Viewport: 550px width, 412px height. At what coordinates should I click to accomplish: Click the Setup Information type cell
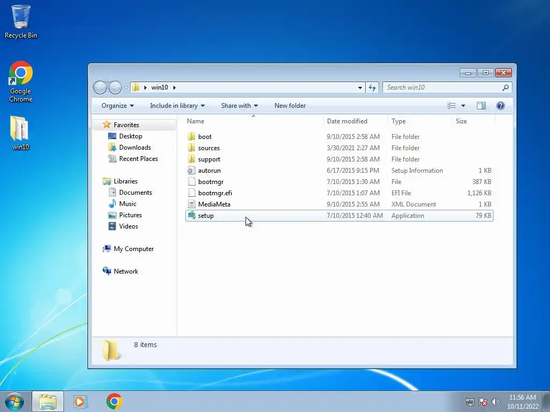pos(417,171)
